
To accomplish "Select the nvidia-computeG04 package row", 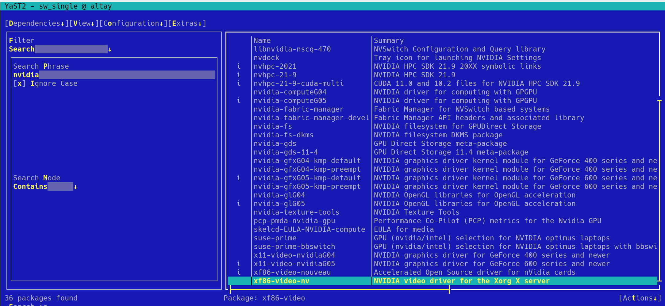I will 442,92.
